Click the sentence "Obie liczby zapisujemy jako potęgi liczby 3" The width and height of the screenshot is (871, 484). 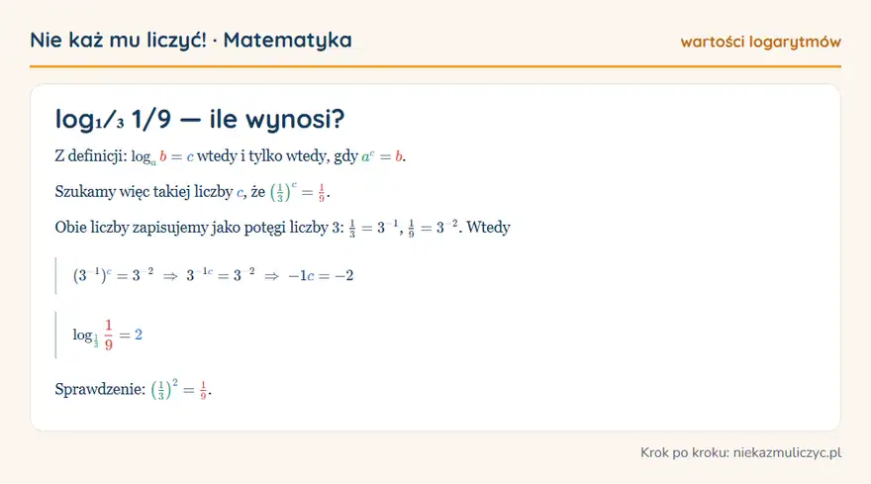coord(282,228)
